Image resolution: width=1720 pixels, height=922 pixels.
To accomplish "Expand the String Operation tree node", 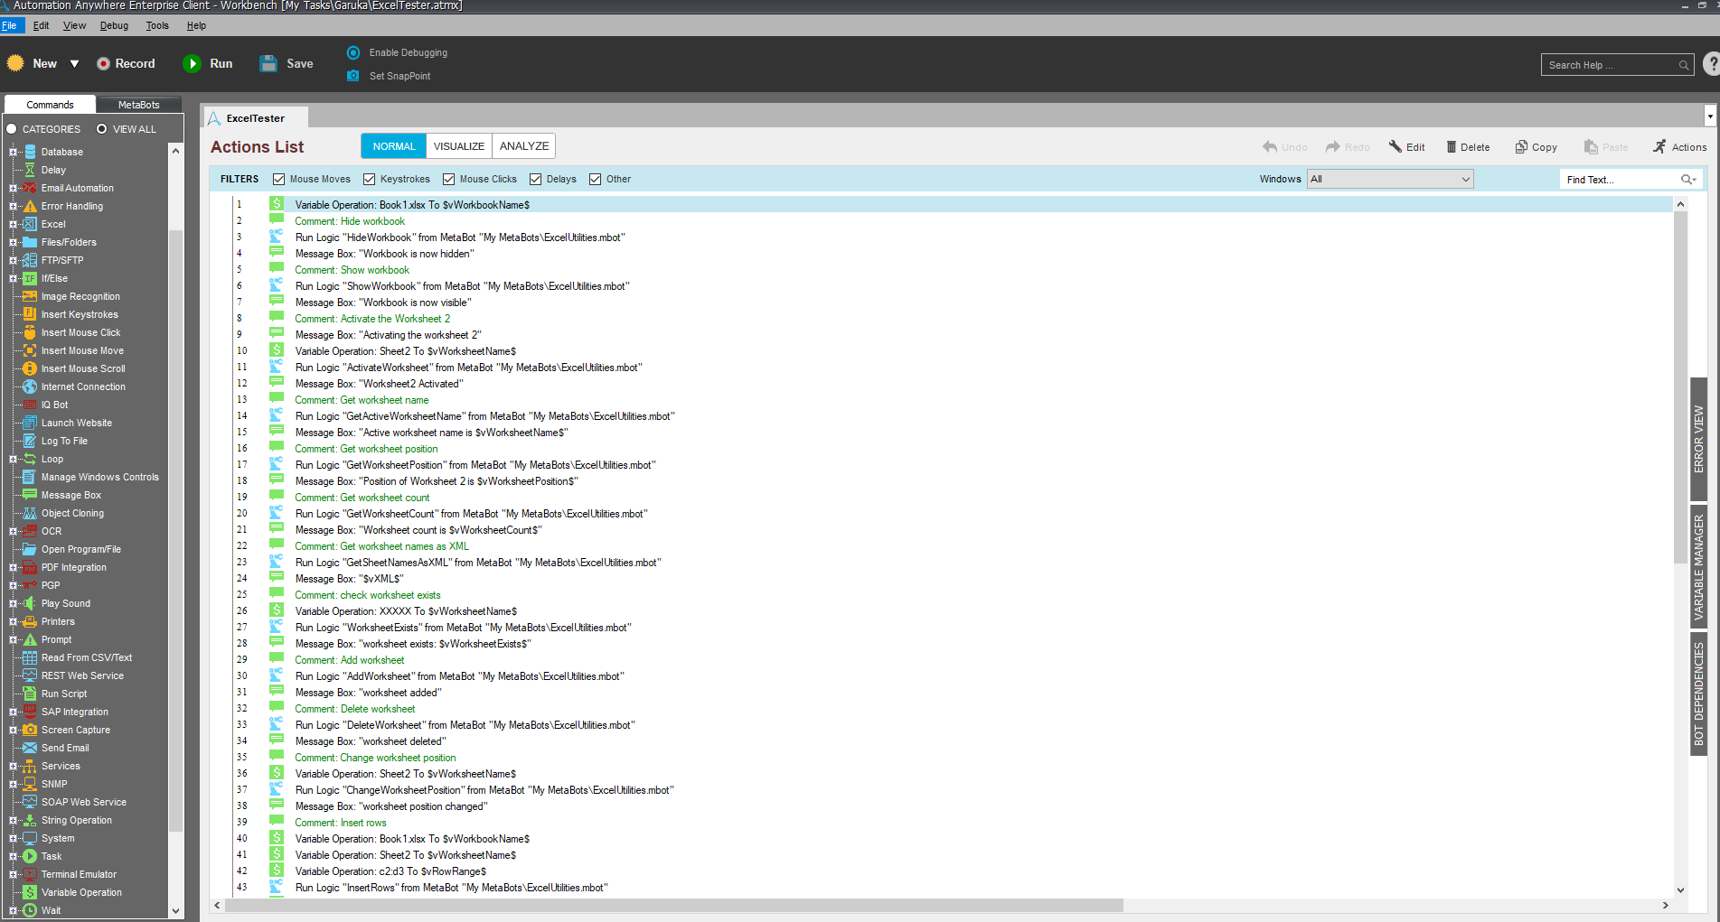I will click(13, 820).
